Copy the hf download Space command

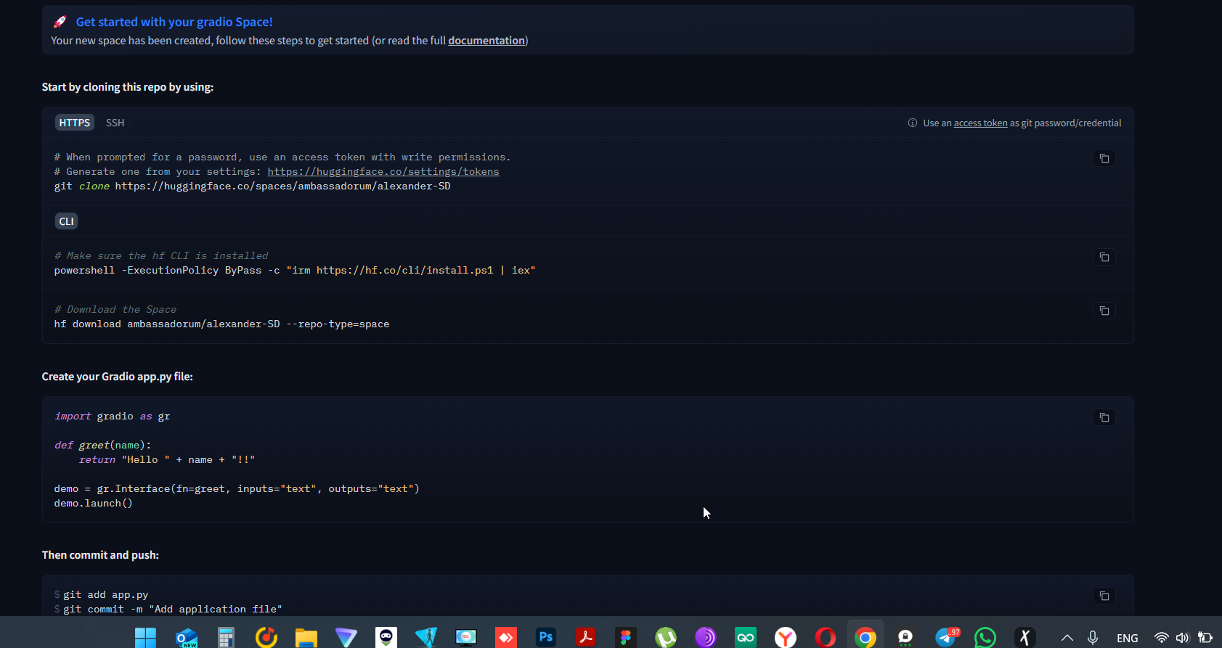tap(1104, 311)
